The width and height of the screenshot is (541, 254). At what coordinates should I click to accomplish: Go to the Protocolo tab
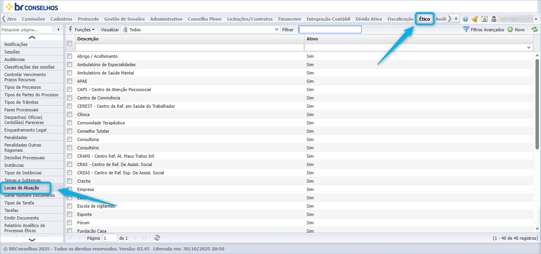88,19
